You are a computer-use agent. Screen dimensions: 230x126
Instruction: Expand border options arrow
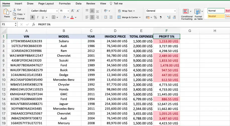[57, 17]
